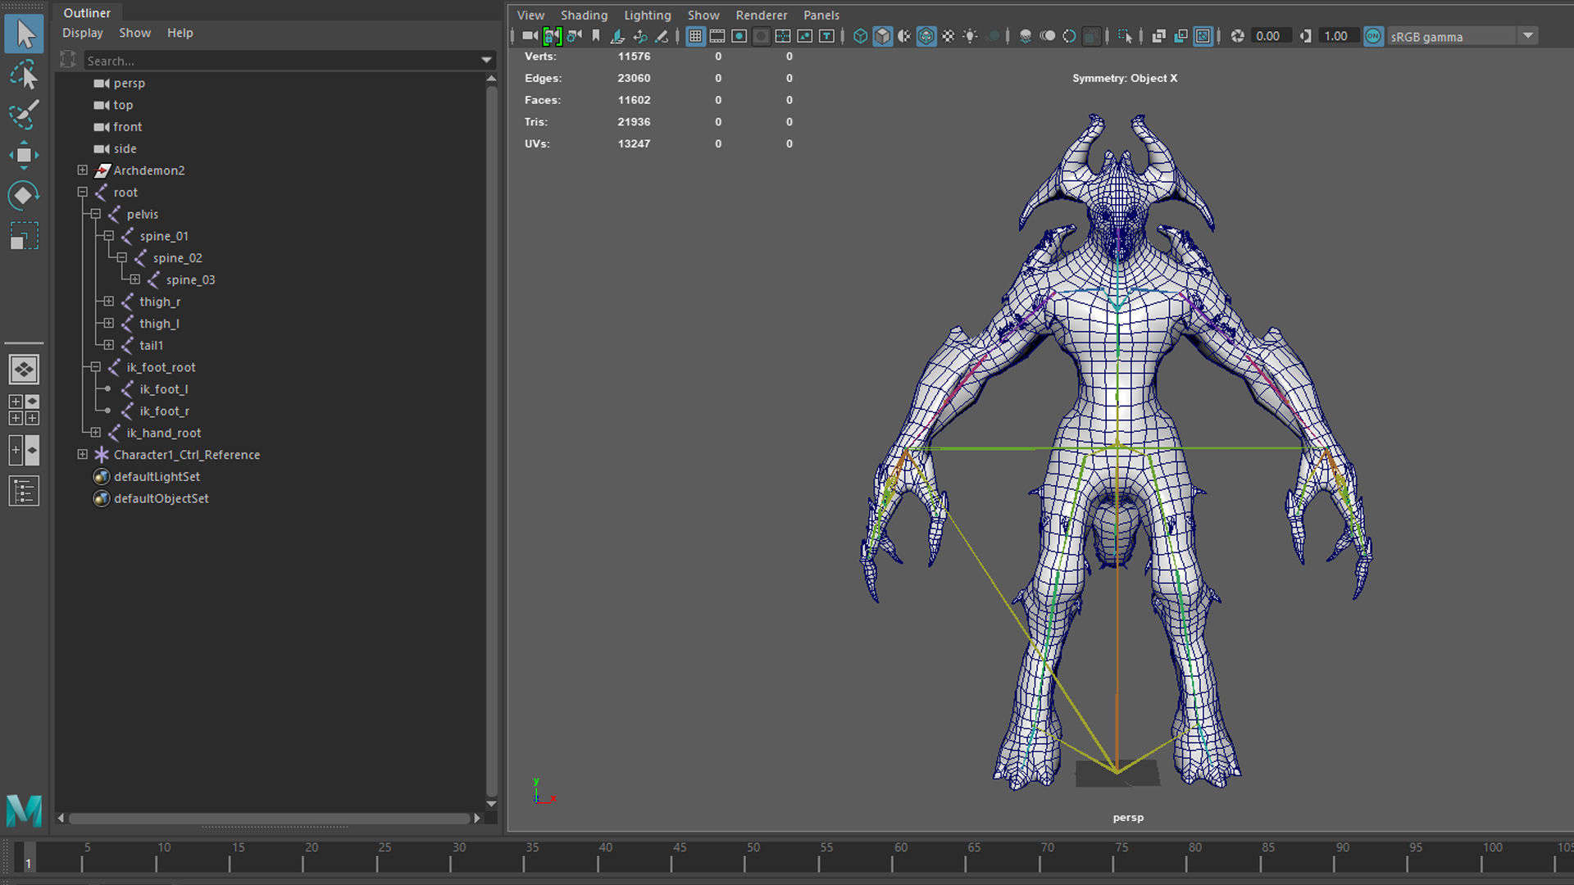Expand the Archdemon2 node
Screen dimensions: 1574x885
[x=82, y=170]
